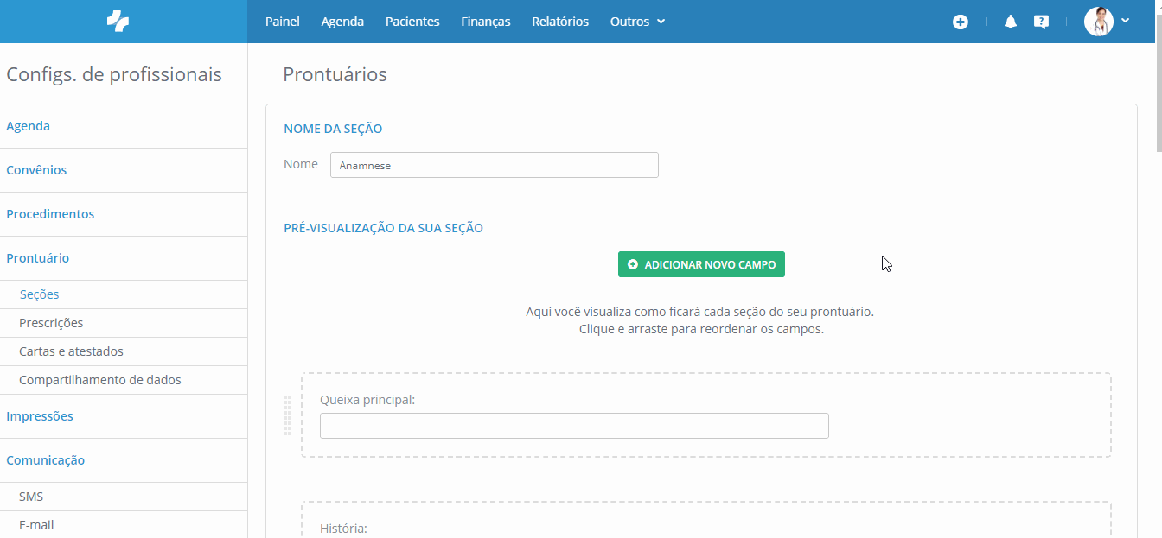Open Pacientes menu item

[412, 22]
